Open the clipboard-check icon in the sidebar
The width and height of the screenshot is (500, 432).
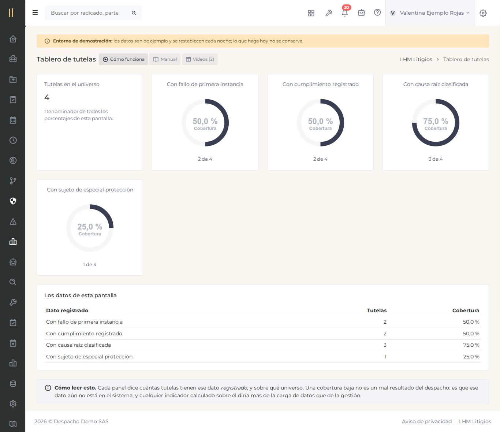13,100
